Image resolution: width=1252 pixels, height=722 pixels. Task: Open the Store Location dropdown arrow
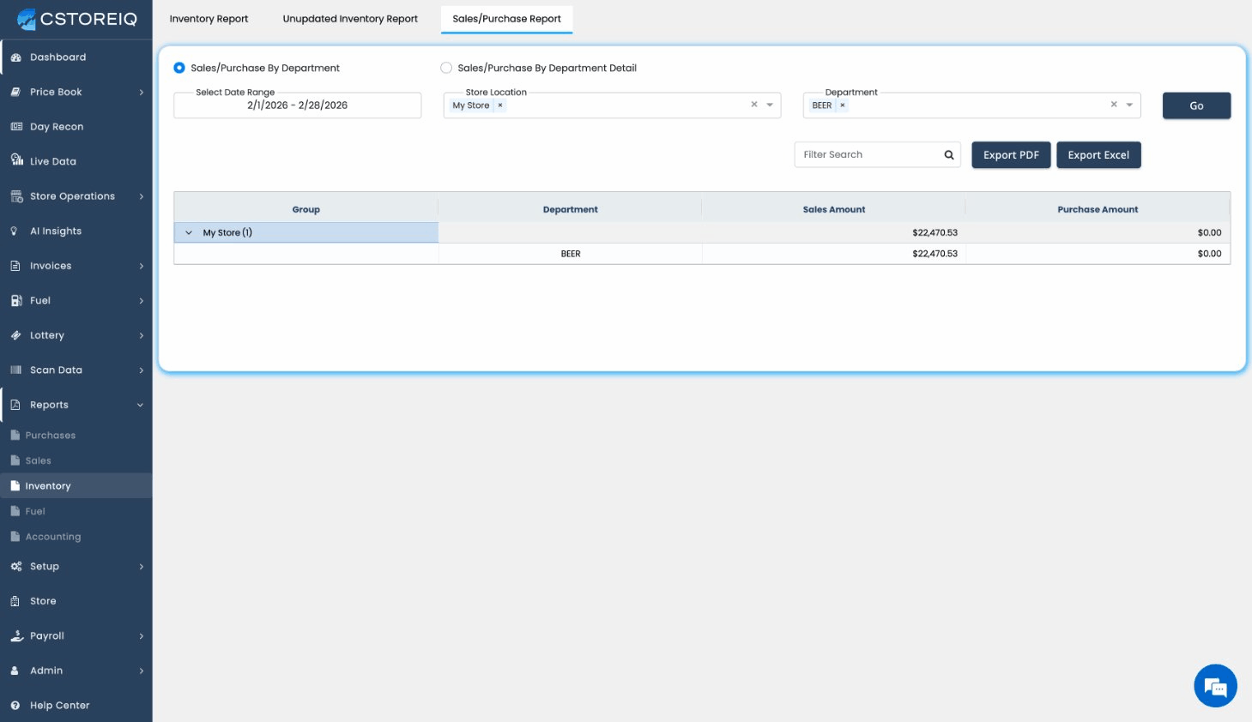click(x=770, y=105)
